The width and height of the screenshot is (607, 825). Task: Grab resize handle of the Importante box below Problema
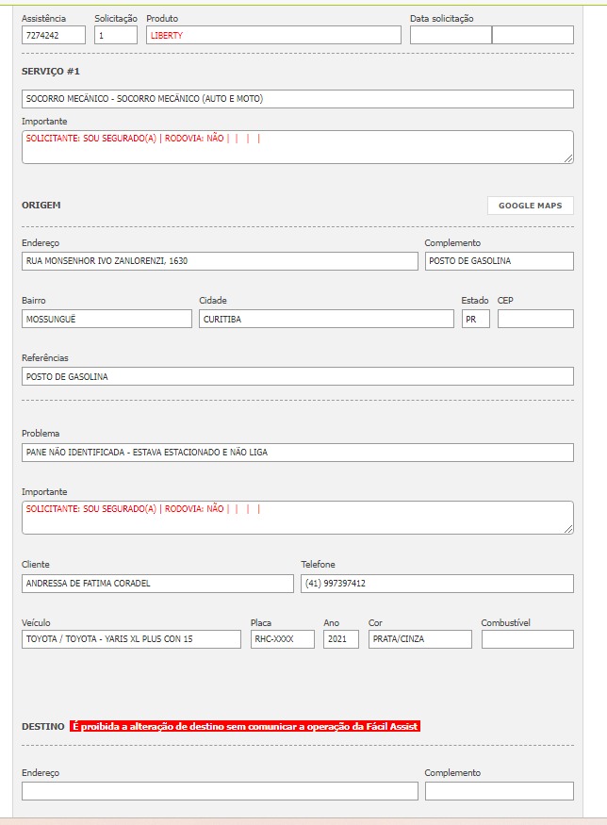click(x=568, y=529)
